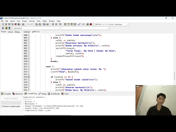Click the Profile Analysis chart icon
Viewport: 176px width, 132px height.
pos(88,24)
